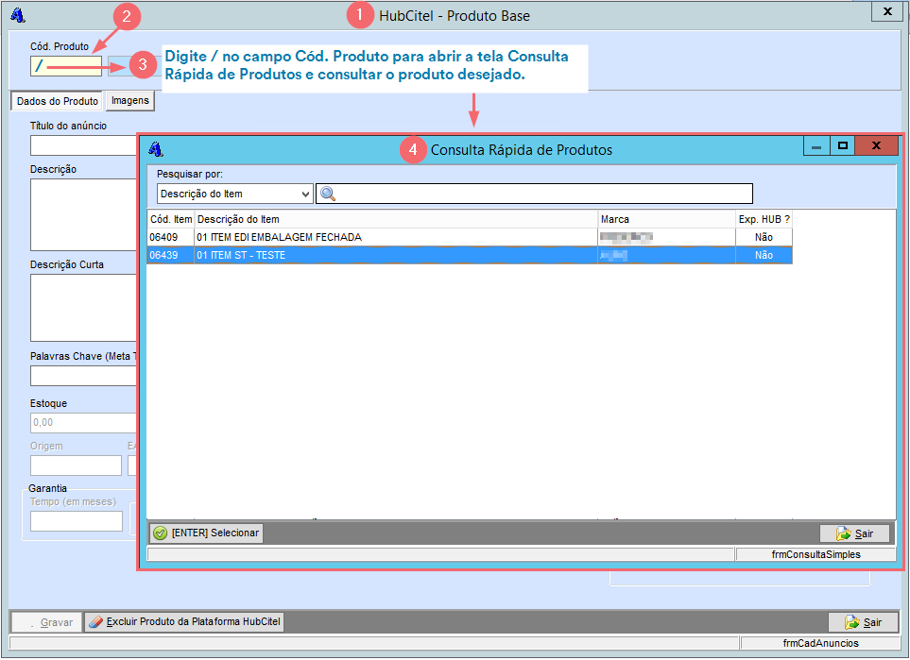Viewport: 910px width, 660px height.
Task: Minimize the Consulta Rápida de Produtos window
Action: click(x=816, y=146)
